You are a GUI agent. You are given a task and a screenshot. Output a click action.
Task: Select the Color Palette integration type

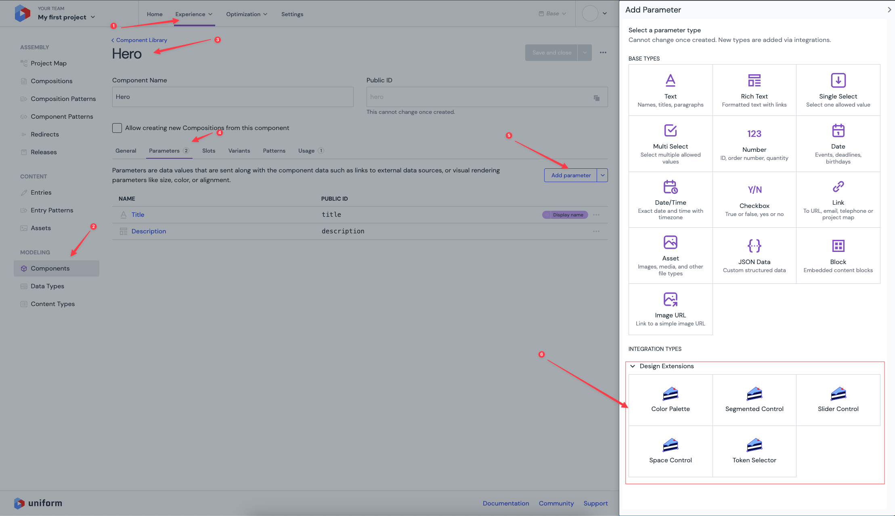tap(670, 400)
